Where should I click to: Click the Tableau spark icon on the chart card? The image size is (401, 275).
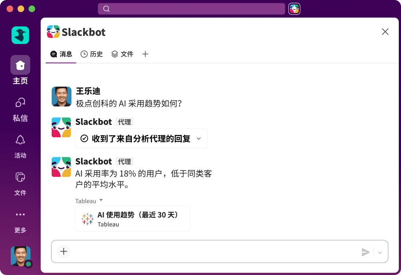[87, 219]
